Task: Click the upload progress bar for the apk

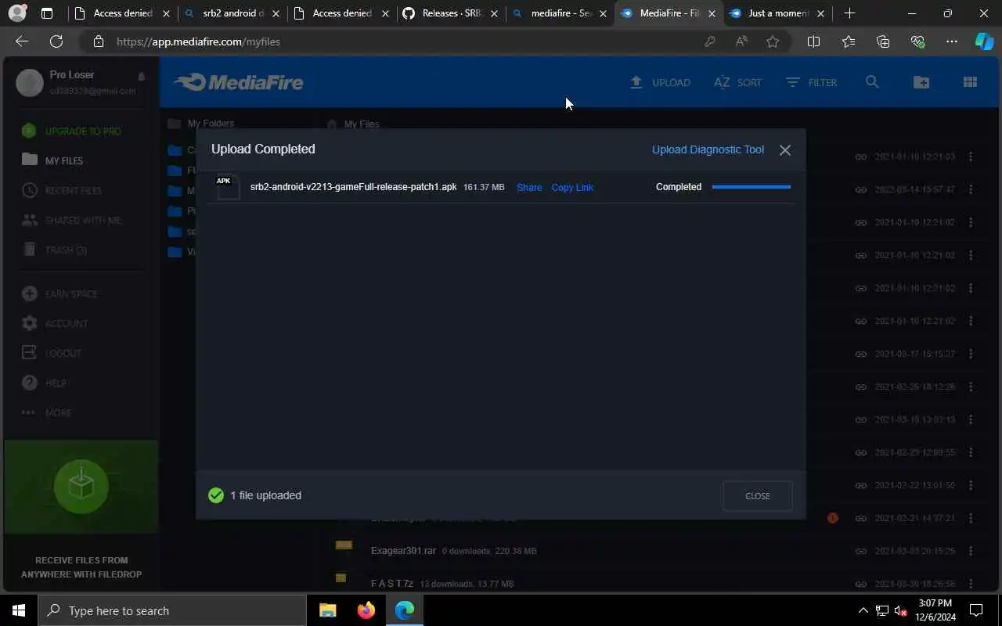Action: click(751, 187)
